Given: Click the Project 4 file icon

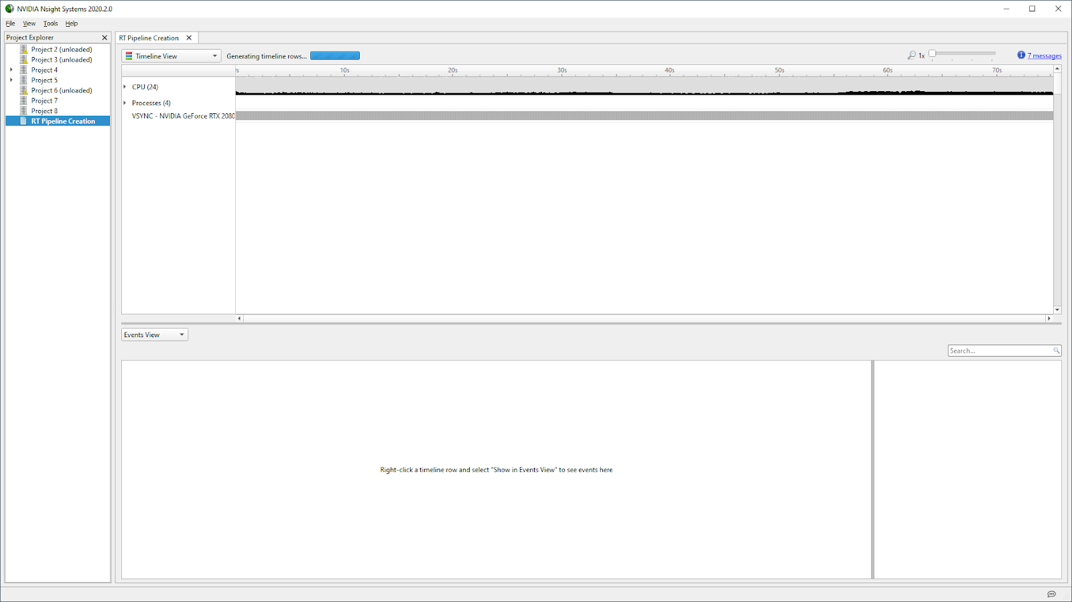Looking at the screenshot, I should click(23, 70).
